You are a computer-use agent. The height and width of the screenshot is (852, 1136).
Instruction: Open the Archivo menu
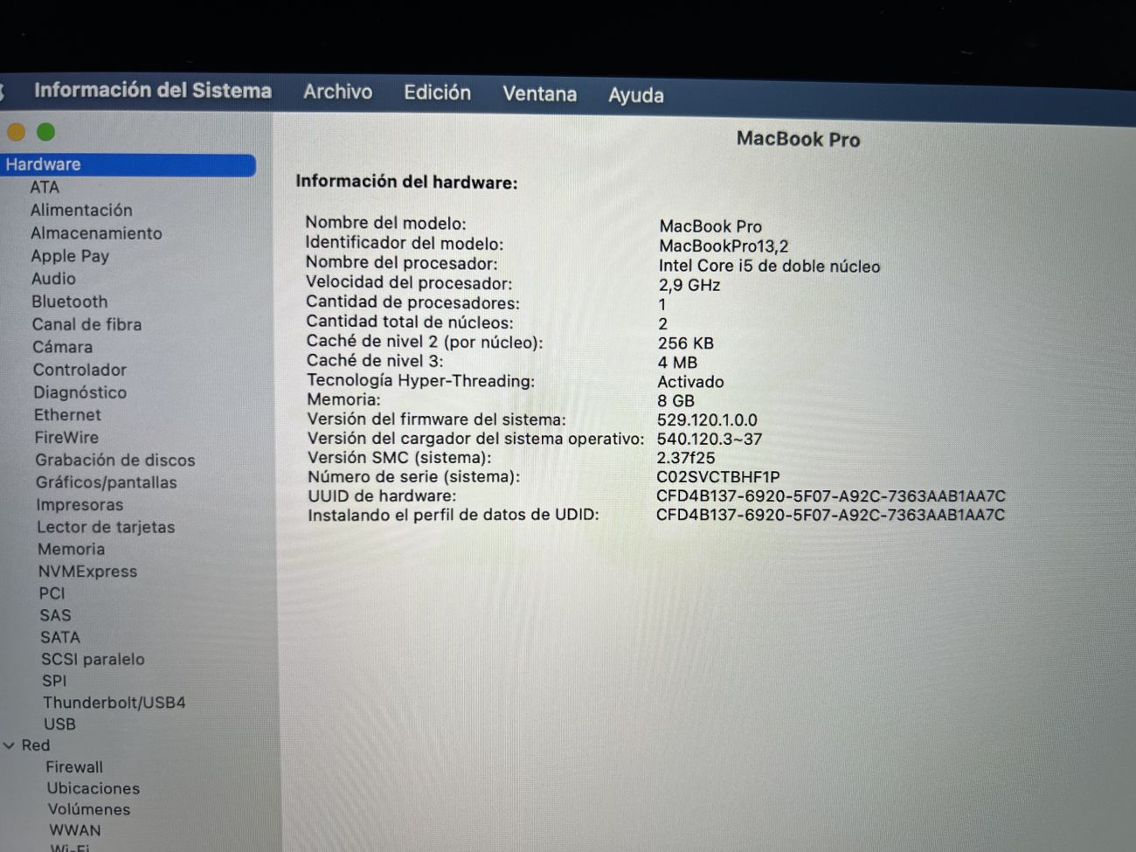(337, 92)
